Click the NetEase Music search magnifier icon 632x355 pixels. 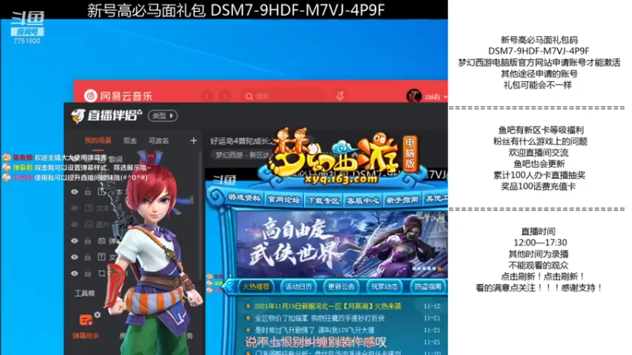pos(249,96)
